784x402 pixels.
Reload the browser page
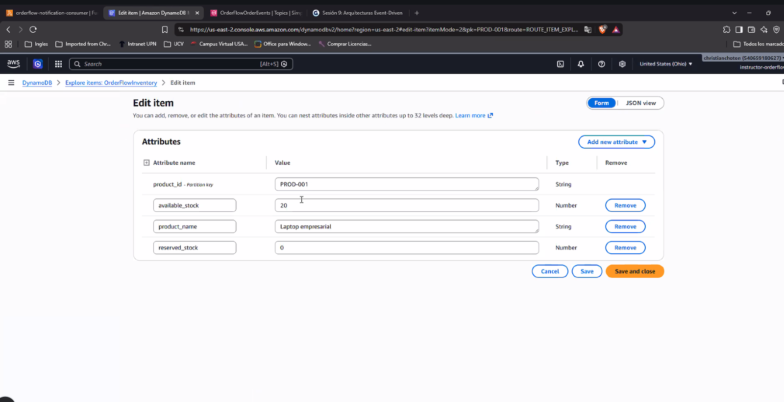pos(33,29)
